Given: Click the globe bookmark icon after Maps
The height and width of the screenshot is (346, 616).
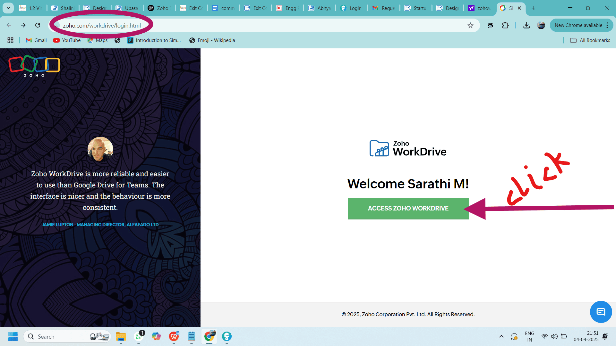Looking at the screenshot, I should click(x=117, y=40).
